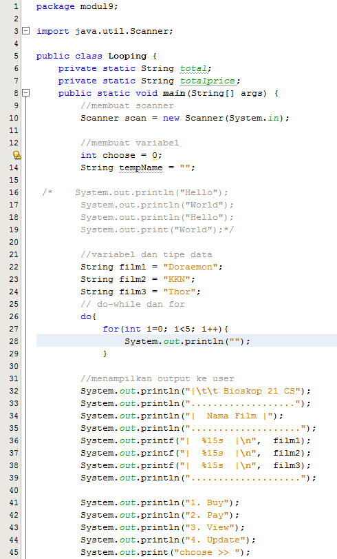
Task: Click 'package modul9;' text
Action: pos(77,6)
